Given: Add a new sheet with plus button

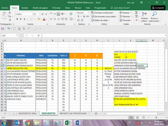Looking at the screenshot, I should point(96,113).
